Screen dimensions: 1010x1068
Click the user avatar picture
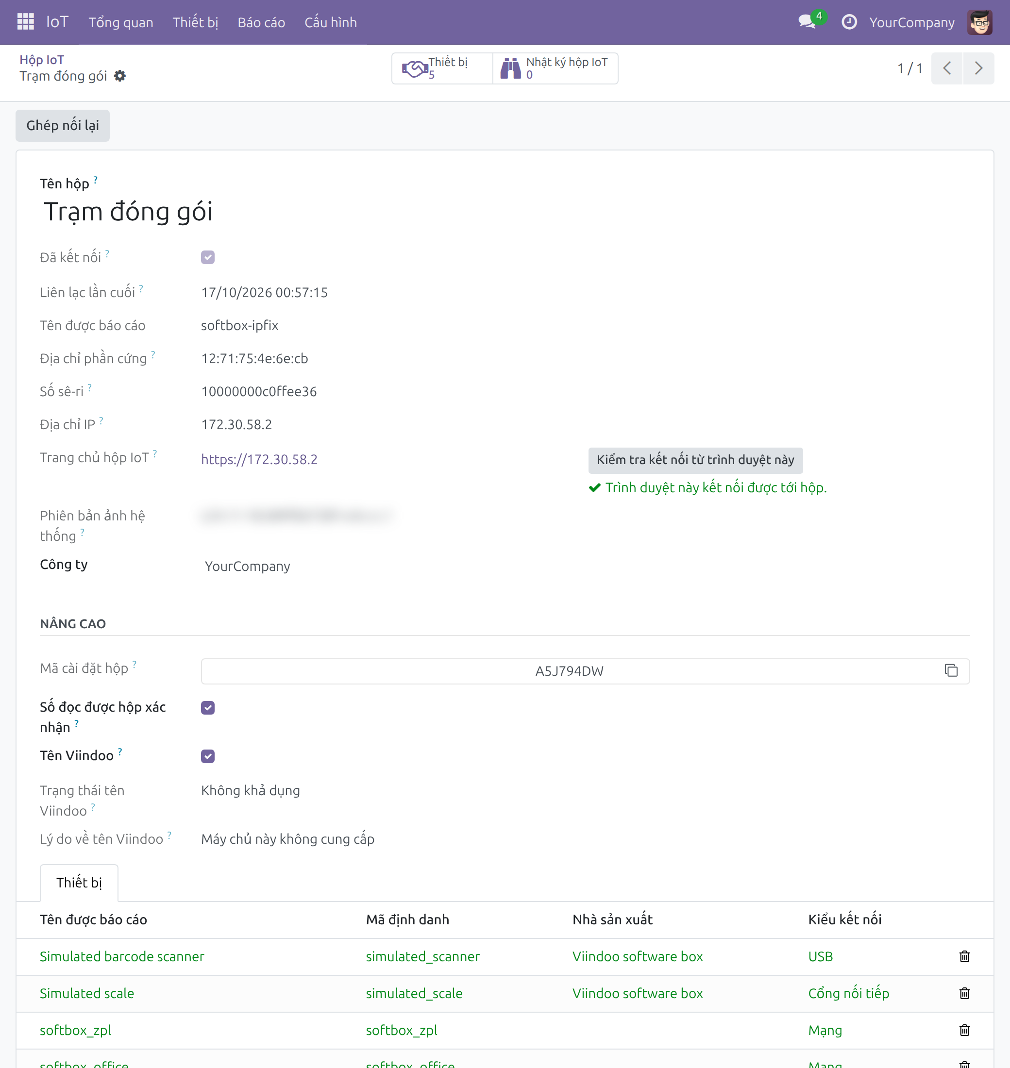(x=979, y=22)
